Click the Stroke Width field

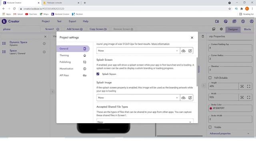pyautogui.click(x=230, y=119)
